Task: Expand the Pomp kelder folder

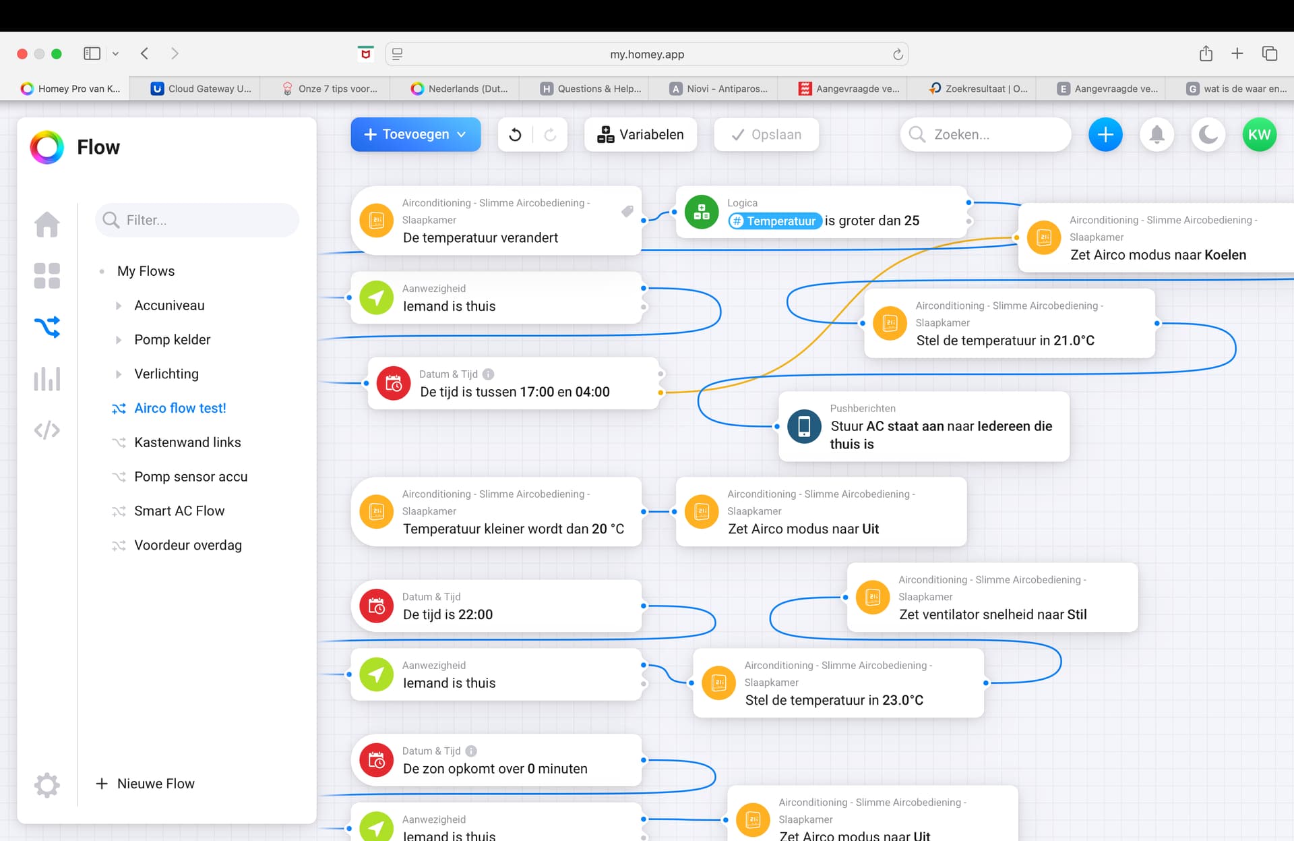Action: click(119, 340)
